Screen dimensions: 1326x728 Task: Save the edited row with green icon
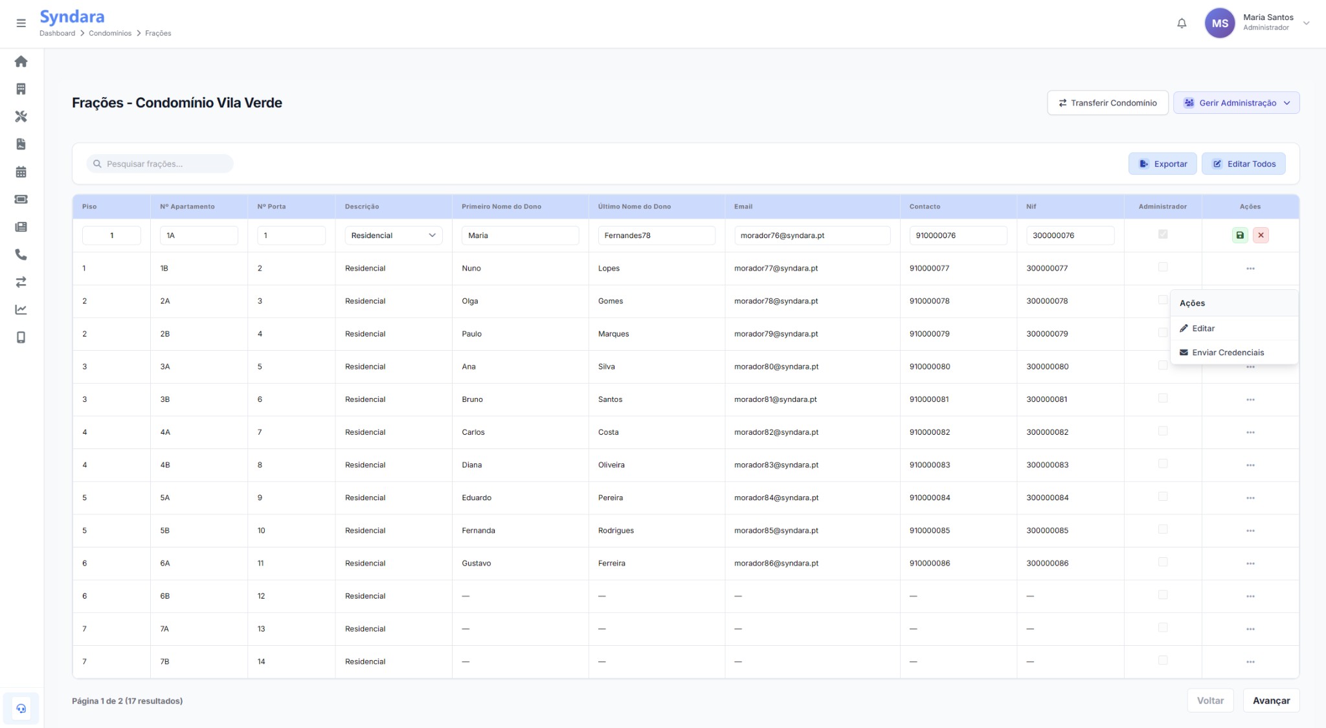click(1240, 235)
